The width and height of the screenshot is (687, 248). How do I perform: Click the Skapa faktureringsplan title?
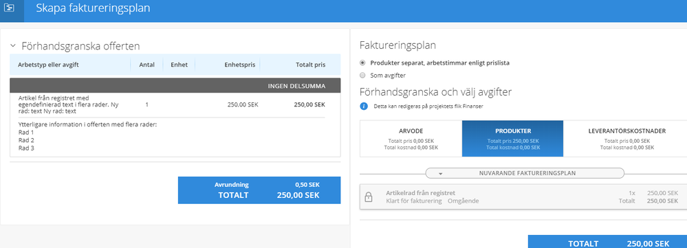92,8
